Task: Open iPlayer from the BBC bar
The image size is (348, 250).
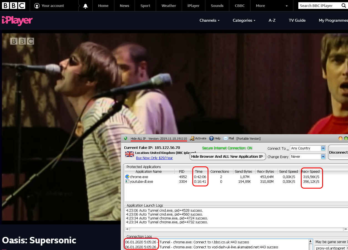Action: pyautogui.click(x=193, y=6)
